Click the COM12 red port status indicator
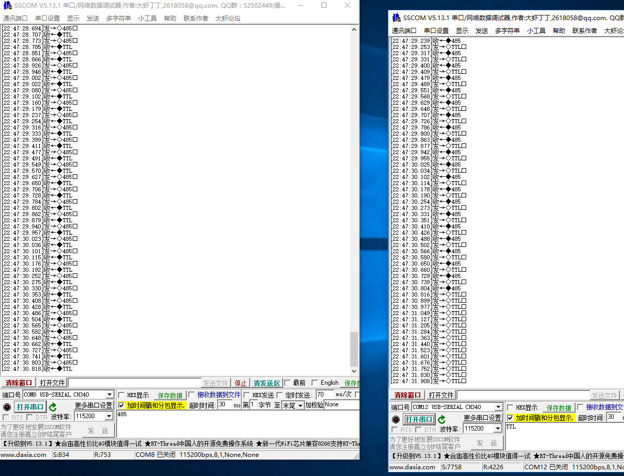This screenshot has height=476, width=624. 396,419
